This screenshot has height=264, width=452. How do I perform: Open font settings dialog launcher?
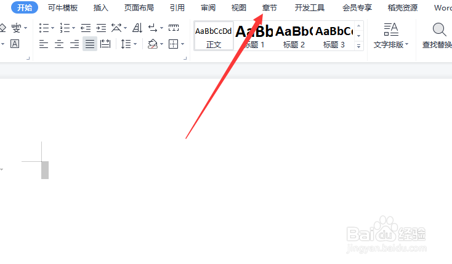click(28, 58)
